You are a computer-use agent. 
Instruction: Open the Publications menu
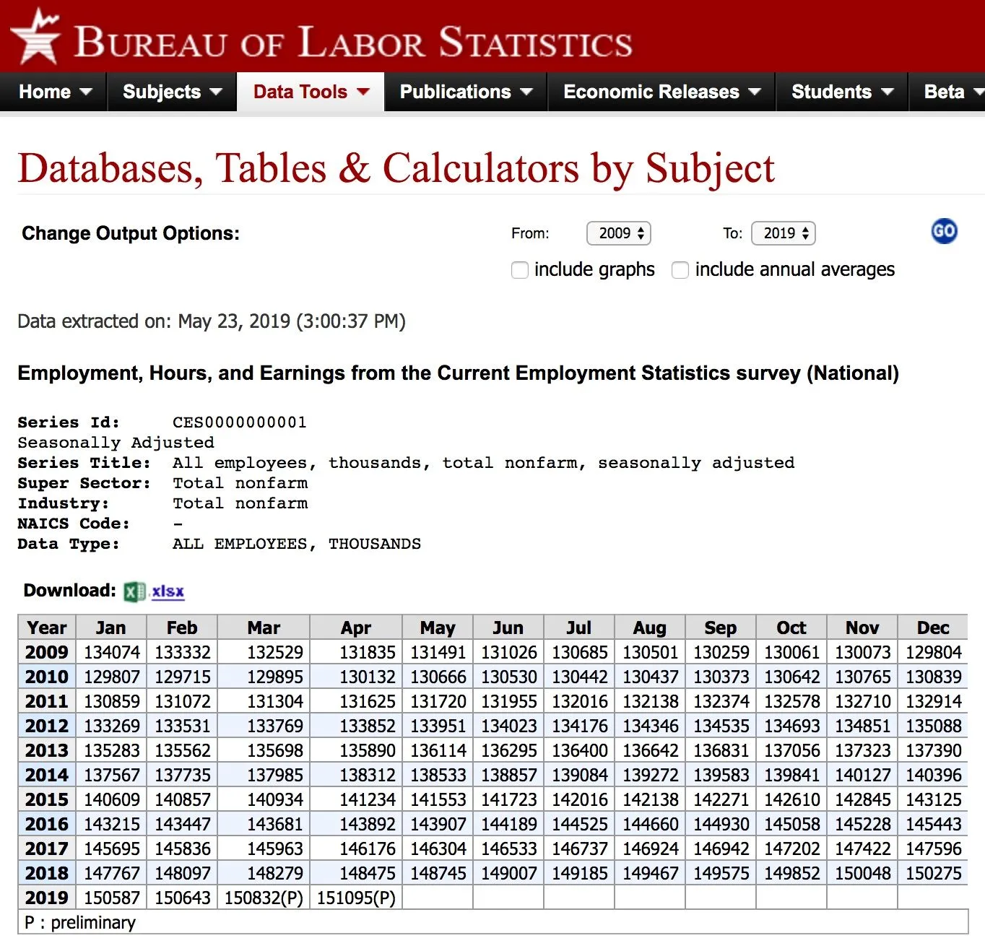coord(466,92)
